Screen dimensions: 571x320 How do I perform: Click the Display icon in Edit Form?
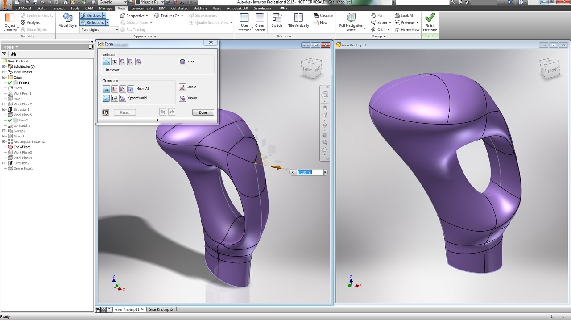point(182,98)
